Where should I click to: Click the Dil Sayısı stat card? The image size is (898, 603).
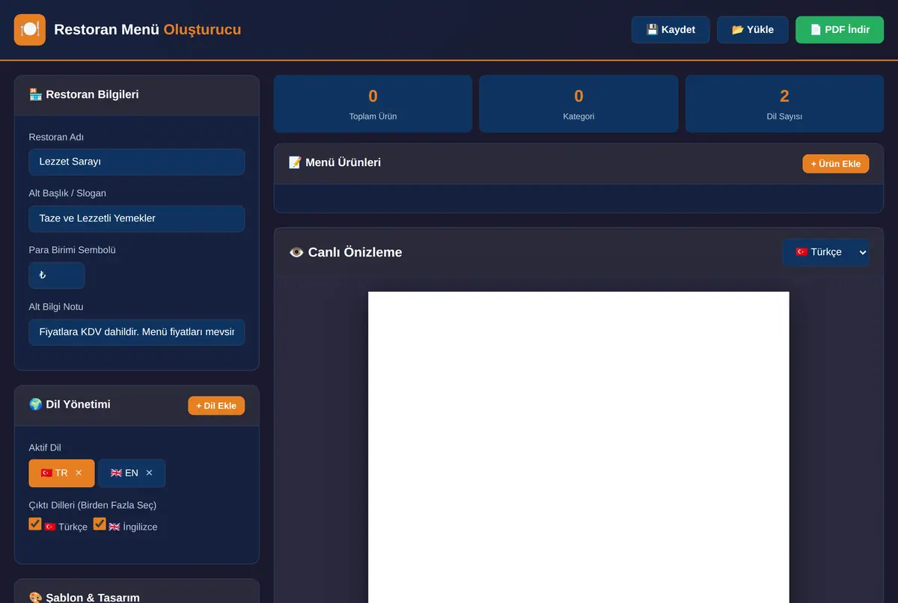pos(784,104)
